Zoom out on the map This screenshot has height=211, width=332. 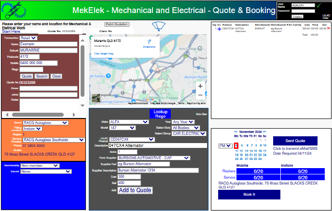click(x=200, y=95)
